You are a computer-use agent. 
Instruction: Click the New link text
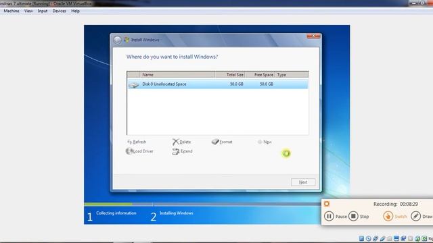coord(267,142)
